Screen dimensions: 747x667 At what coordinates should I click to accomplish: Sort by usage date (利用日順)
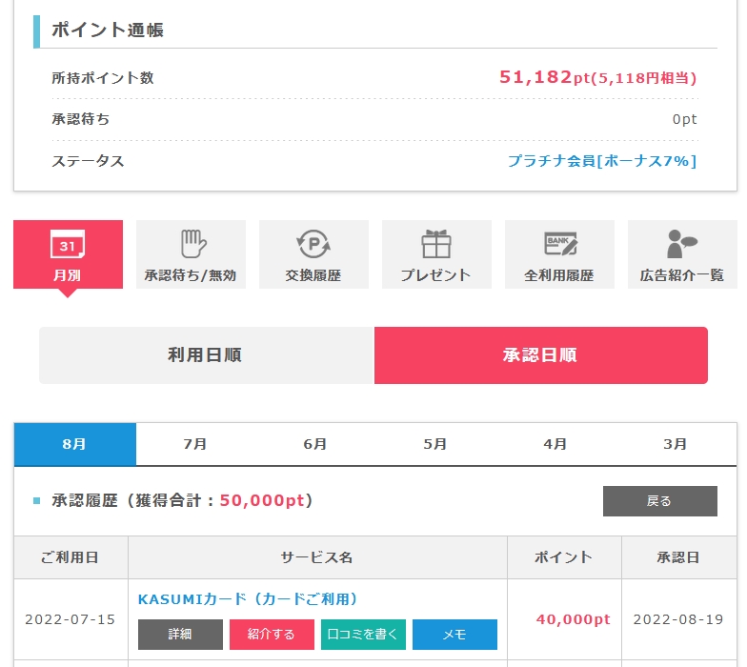pos(206,355)
